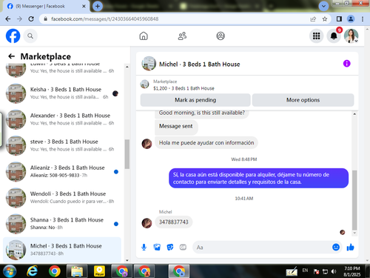
Task: Open the Facebook search magnifier
Action: tap(30, 36)
